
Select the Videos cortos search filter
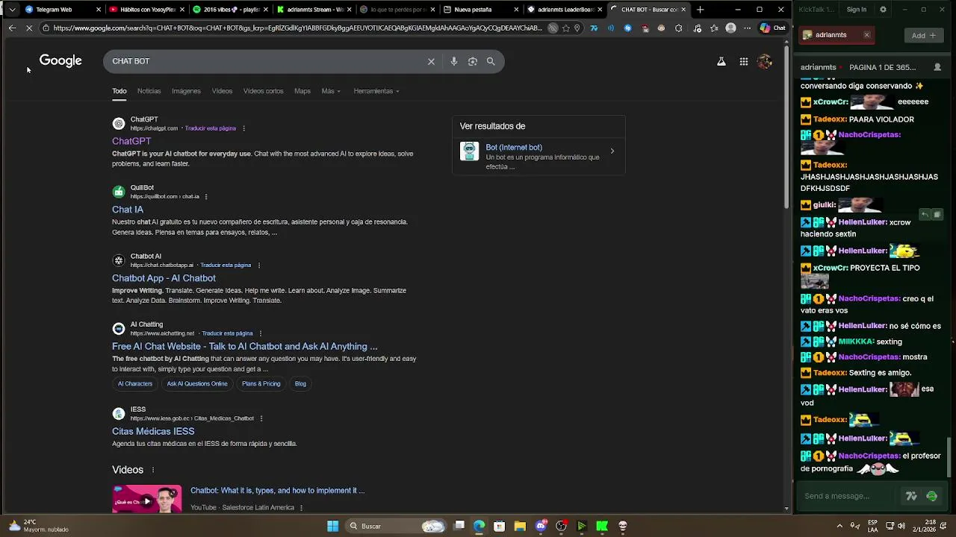(x=263, y=91)
